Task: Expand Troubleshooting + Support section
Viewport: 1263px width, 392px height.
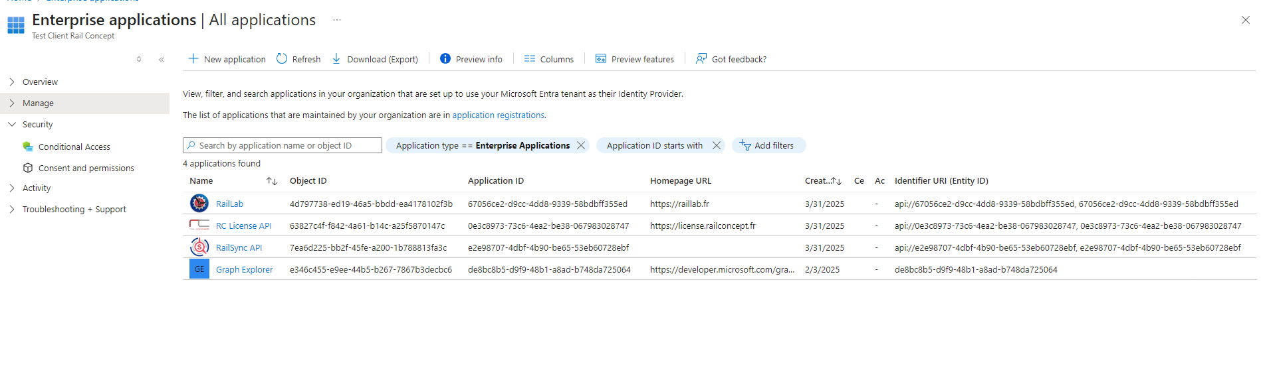Action: [12, 210]
